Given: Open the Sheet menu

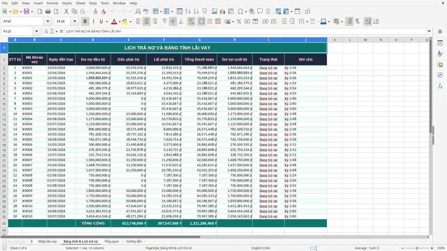Looking at the screenshot, I should point(80,3).
